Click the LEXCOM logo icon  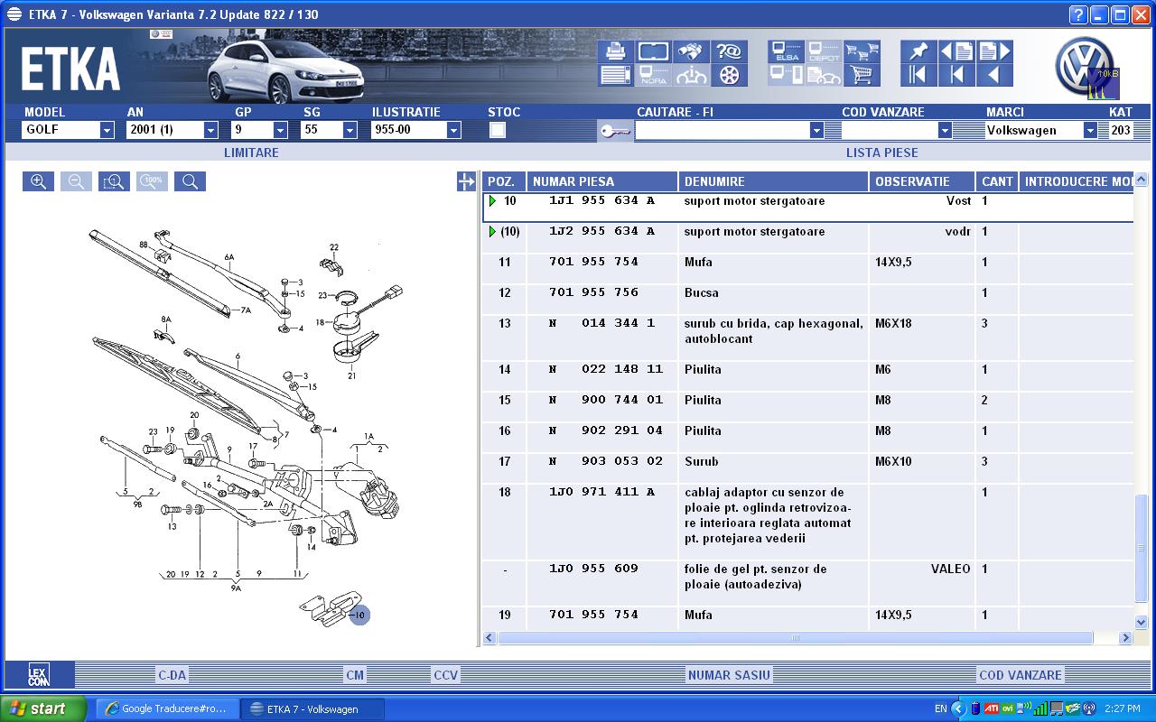click(x=38, y=675)
